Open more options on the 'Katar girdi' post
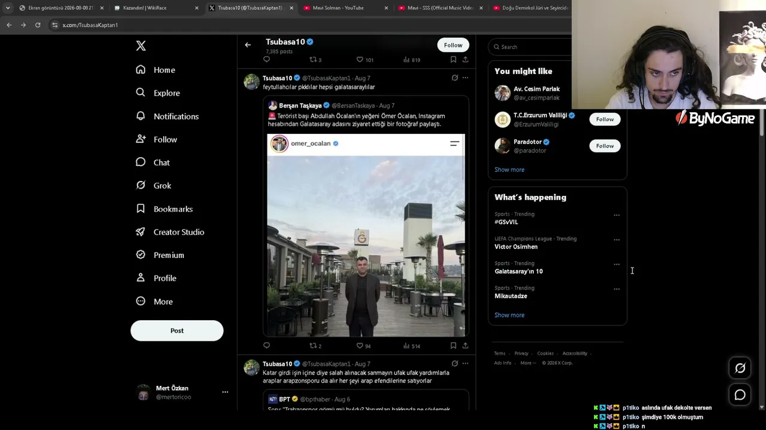766x430 pixels. pyautogui.click(x=465, y=363)
